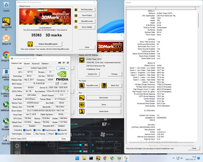
Task: Switch to the Sensors tab in GPU-Z
Action: [x=27, y=64]
